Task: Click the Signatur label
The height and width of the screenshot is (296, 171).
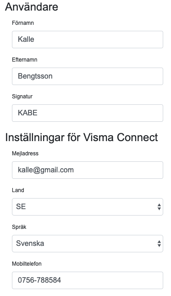Action: tap(22, 96)
